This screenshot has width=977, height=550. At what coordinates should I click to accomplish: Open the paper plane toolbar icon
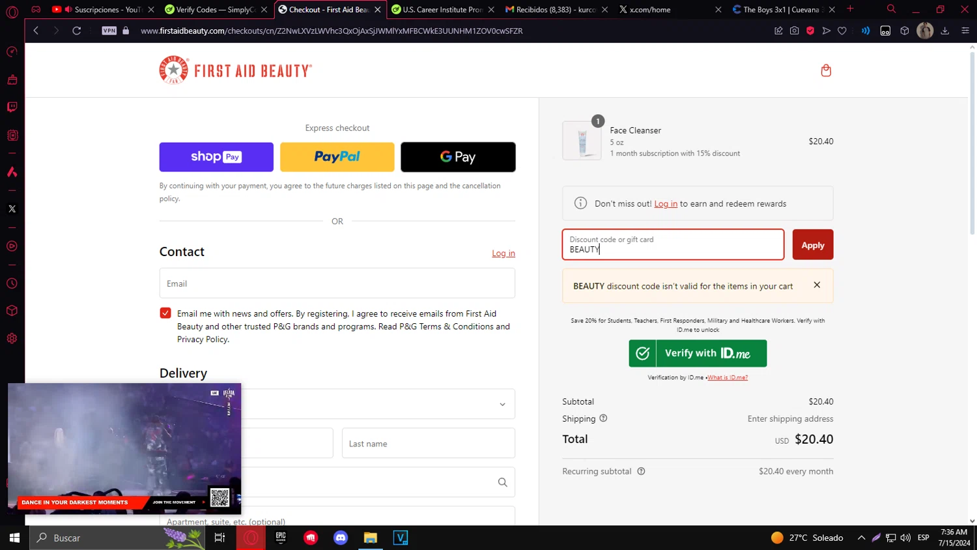point(827,31)
